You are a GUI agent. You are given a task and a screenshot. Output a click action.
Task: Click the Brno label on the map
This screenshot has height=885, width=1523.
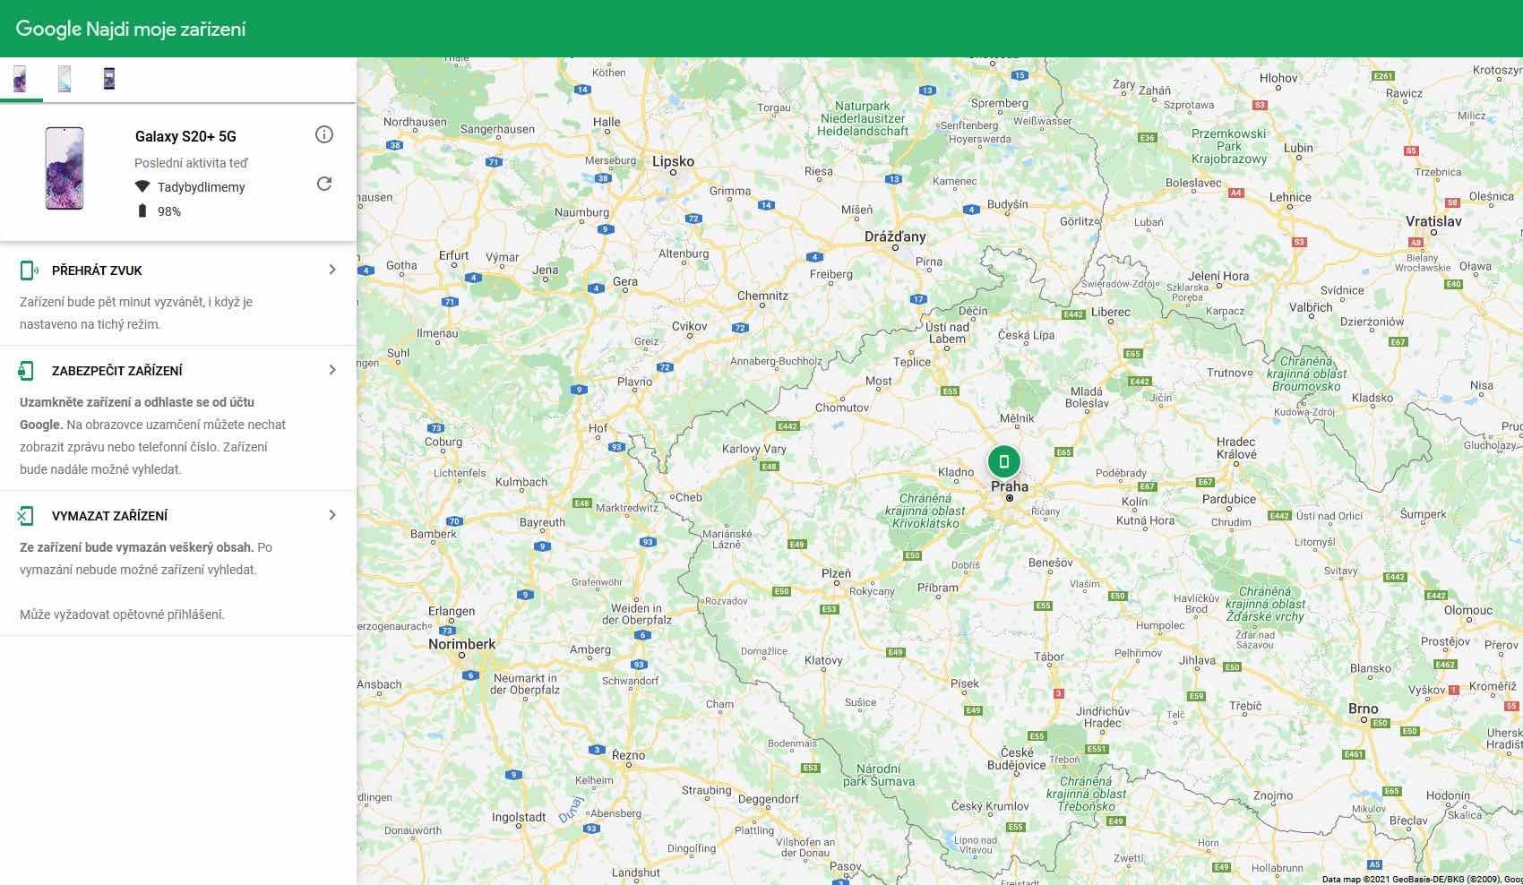1364,708
